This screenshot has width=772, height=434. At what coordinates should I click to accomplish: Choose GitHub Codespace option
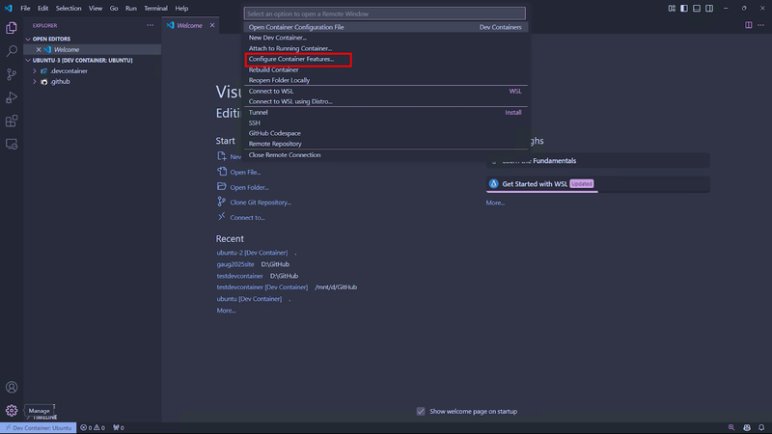385,133
